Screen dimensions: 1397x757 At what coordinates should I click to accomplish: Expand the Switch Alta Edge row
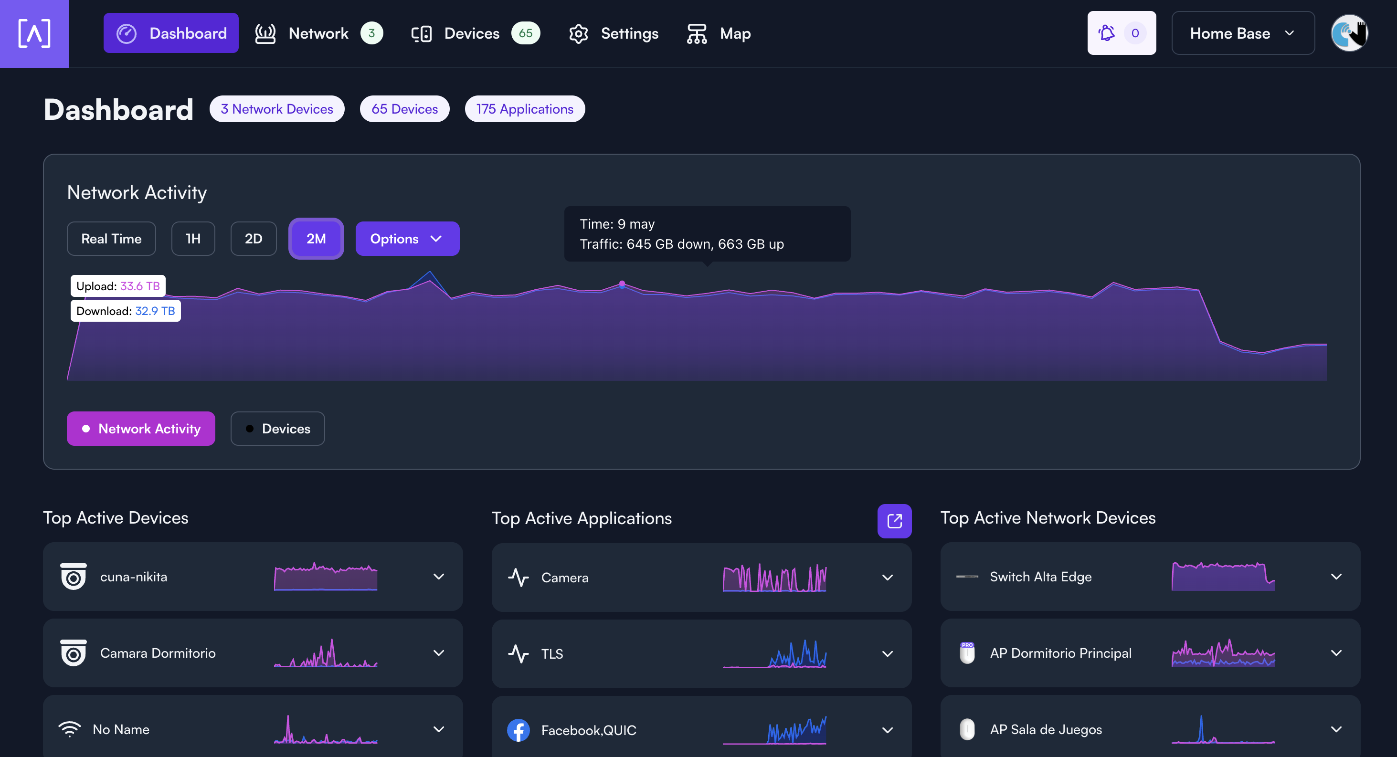(x=1336, y=577)
